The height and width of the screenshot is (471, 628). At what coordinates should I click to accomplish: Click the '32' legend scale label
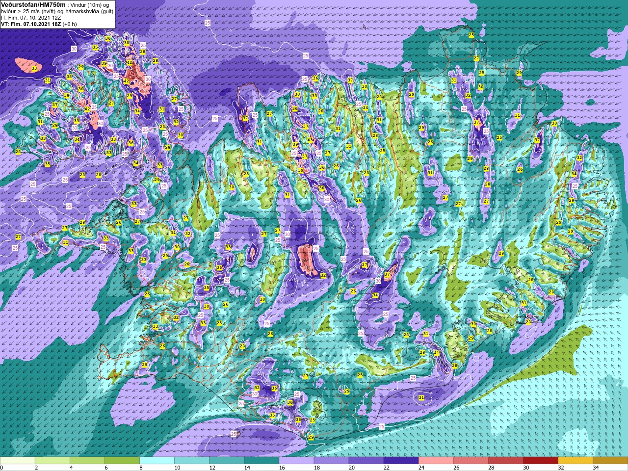tap(560, 468)
